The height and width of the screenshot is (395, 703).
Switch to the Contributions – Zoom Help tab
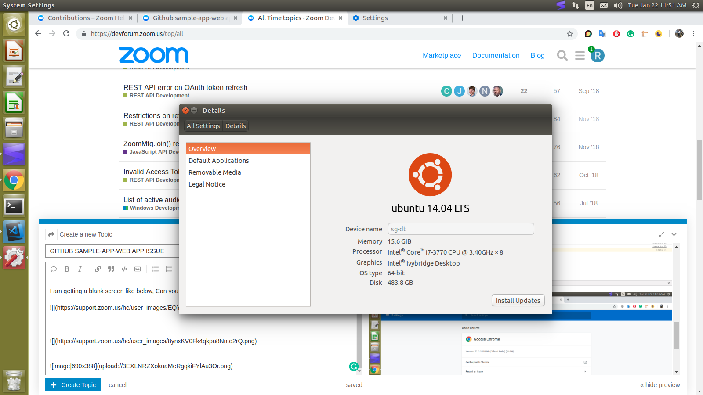84,18
